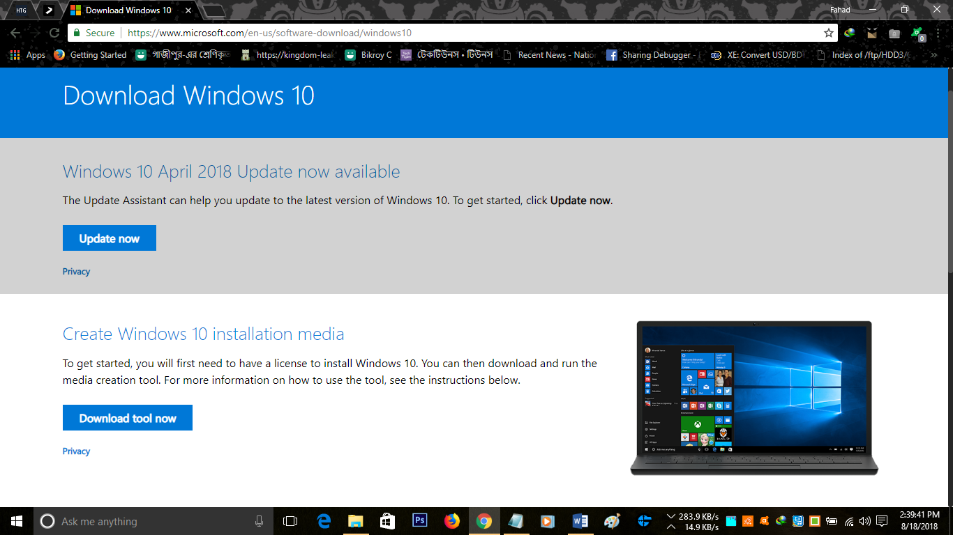Launch Firefox from the taskbar
The height and width of the screenshot is (535, 953).
(x=452, y=521)
